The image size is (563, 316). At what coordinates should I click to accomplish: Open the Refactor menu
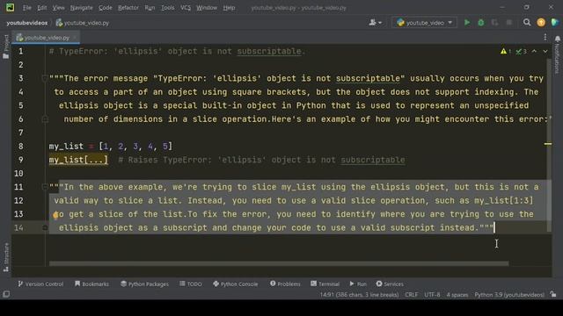point(128,8)
